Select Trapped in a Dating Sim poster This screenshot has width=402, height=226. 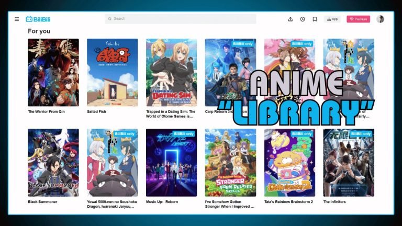[171, 72]
